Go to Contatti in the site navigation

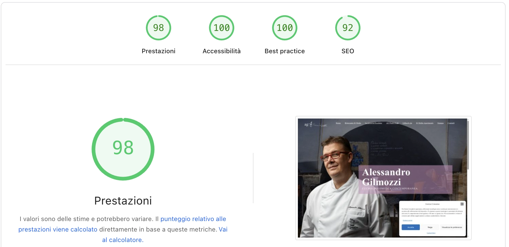tap(451, 123)
